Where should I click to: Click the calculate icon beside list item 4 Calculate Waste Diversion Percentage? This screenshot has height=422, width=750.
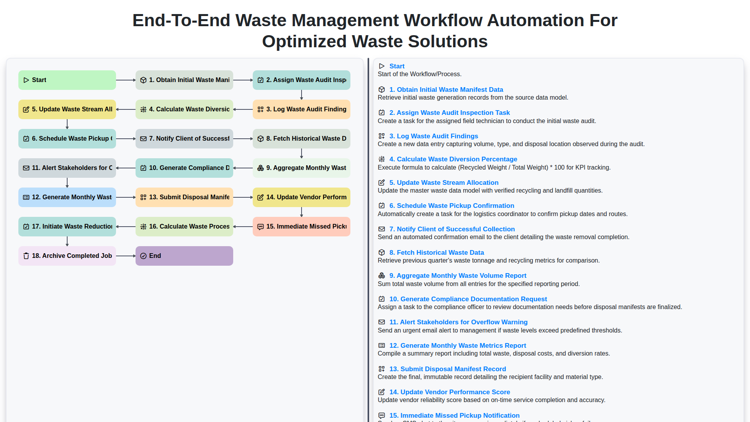382,159
